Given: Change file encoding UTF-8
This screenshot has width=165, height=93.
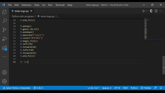Looking at the screenshot, I should (x=117, y=88).
